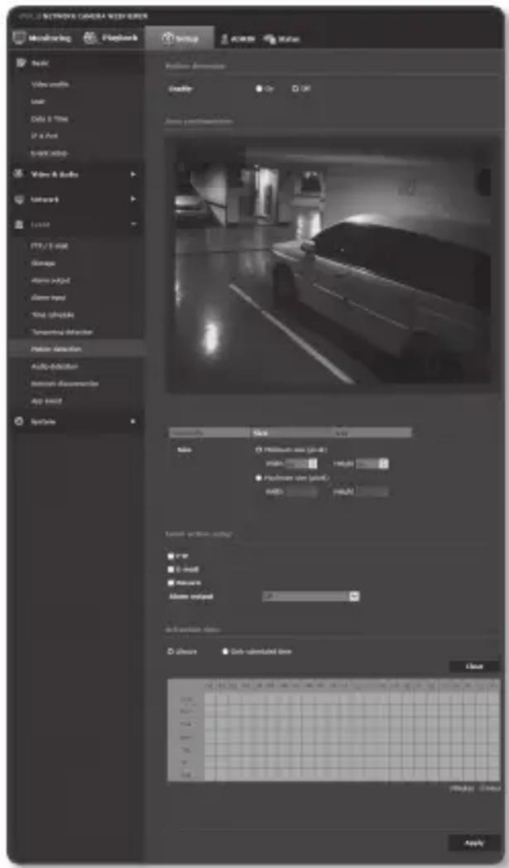Choose Minimum size radio button
The height and width of the screenshot is (868, 509).
tap(258, 450)
